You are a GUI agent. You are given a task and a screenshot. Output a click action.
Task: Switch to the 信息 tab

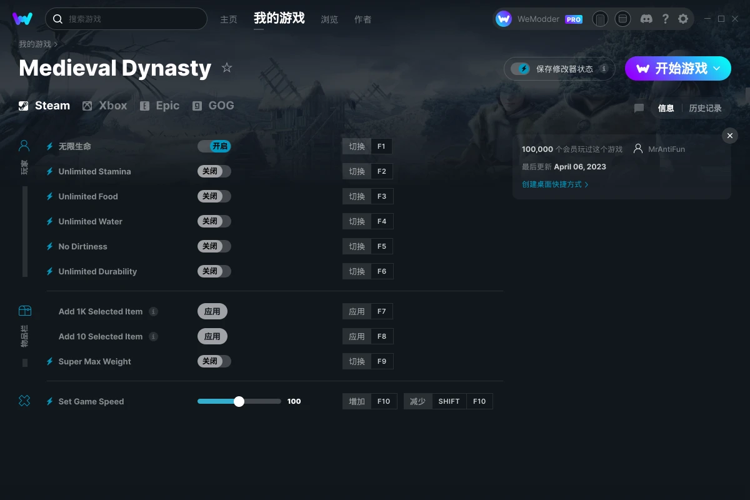tap(666, 108)
